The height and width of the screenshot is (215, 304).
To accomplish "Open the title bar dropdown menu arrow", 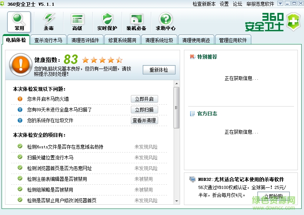I will (x=280, y=3).
